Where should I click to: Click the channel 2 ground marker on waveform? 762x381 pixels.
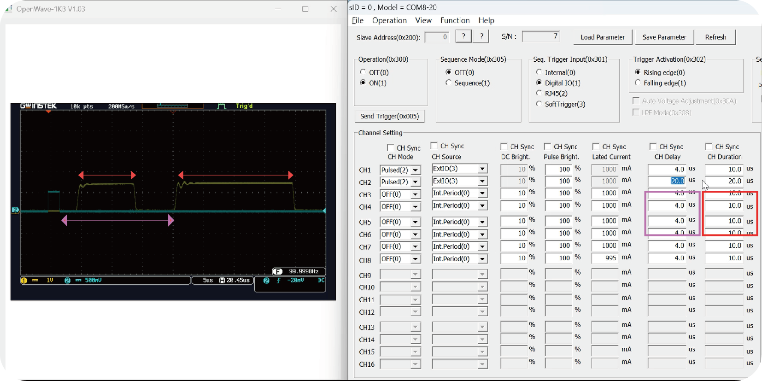(x=15, y=210)
